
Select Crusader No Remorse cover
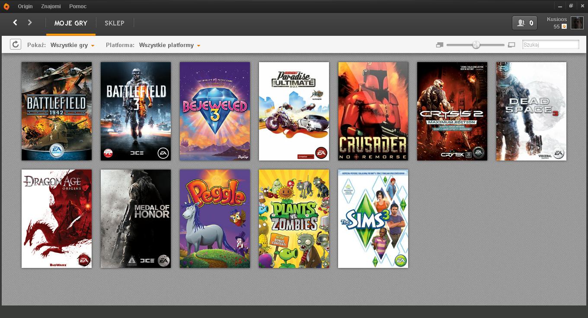point(373,111)
